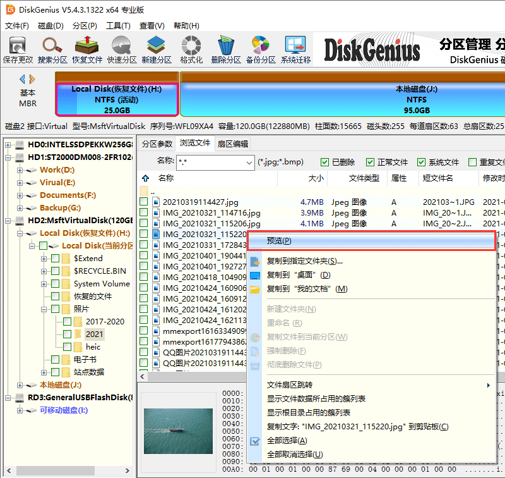This screenshot has width=505, height=478.
Task: Launch the System Migration (系统迁移) tool
Action: [295, 45]
